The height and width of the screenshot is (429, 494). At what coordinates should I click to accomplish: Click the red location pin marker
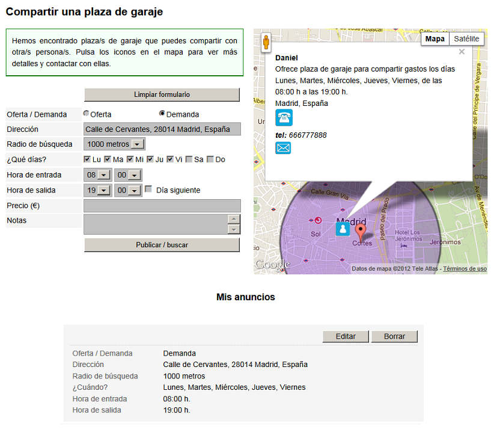360,232
